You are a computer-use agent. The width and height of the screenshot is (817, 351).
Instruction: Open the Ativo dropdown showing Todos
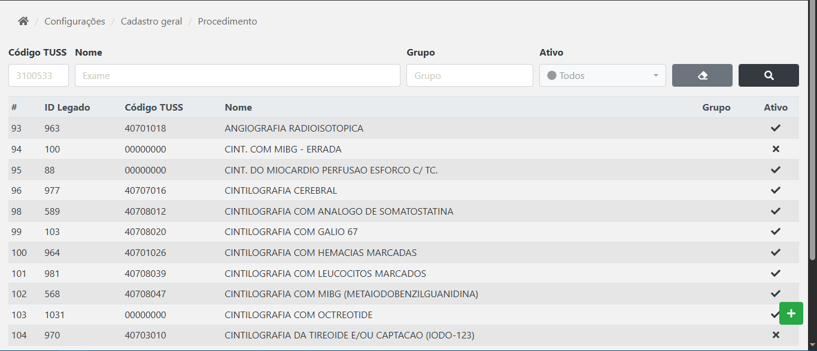tap(602, 75)
